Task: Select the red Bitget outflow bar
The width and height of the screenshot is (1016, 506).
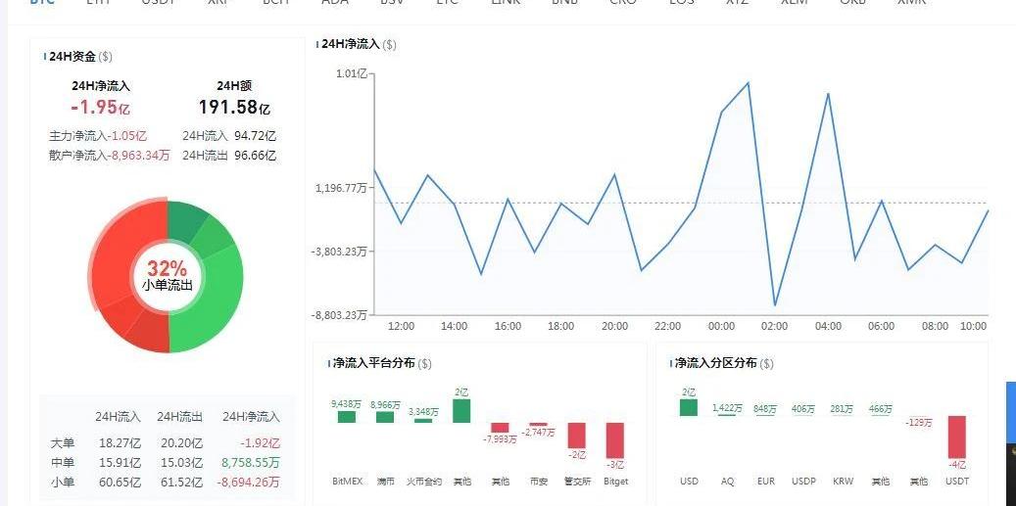Action: click(615, 440)
